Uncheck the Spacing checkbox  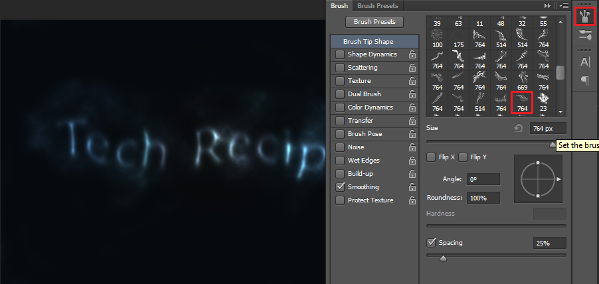point(431,242)
